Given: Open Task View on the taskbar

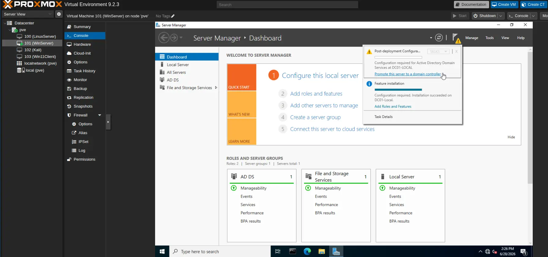Looking at the screenshot, I should [278, 252].
